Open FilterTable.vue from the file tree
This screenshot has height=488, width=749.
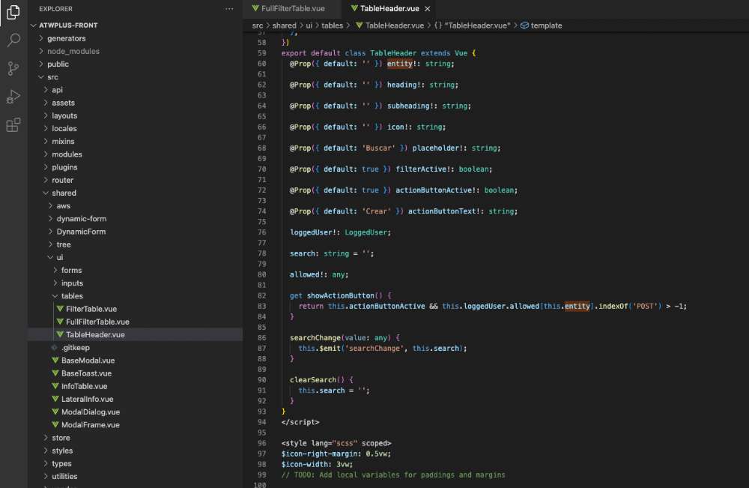[91, 309]
